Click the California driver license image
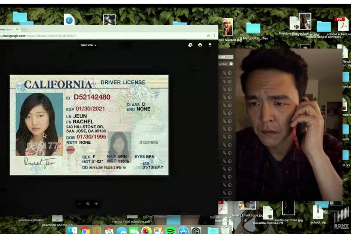Screen dimensions: 351x234 (89, 125)
